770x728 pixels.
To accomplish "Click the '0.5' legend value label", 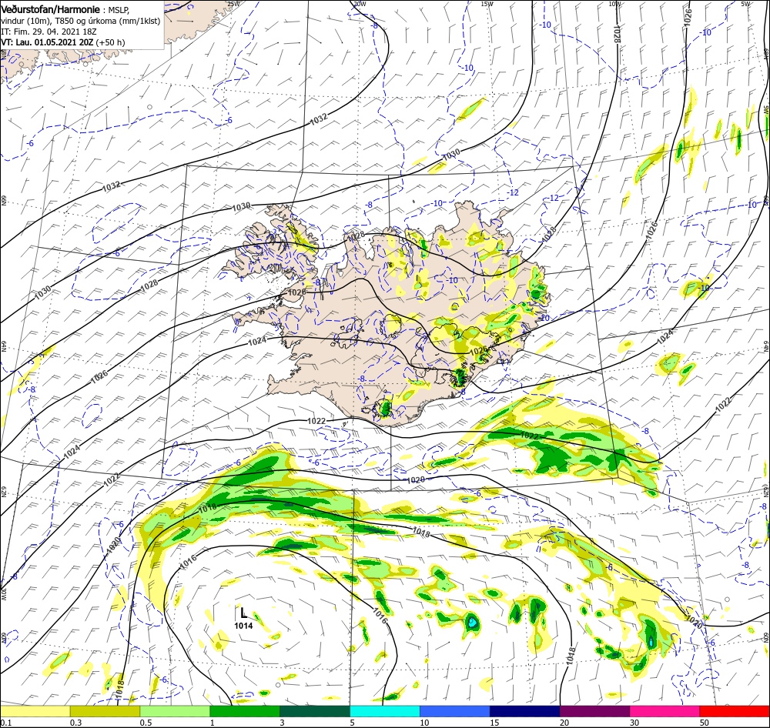I will (x=146, y=723).
